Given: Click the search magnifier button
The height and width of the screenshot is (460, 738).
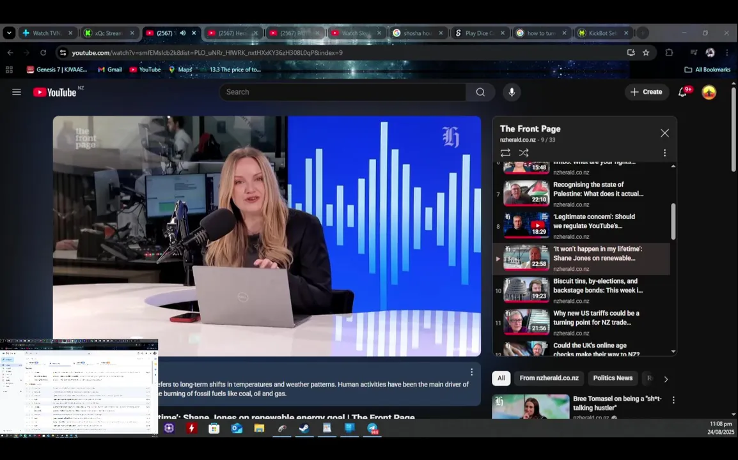Looking at the screenshot, I should 480,92.
